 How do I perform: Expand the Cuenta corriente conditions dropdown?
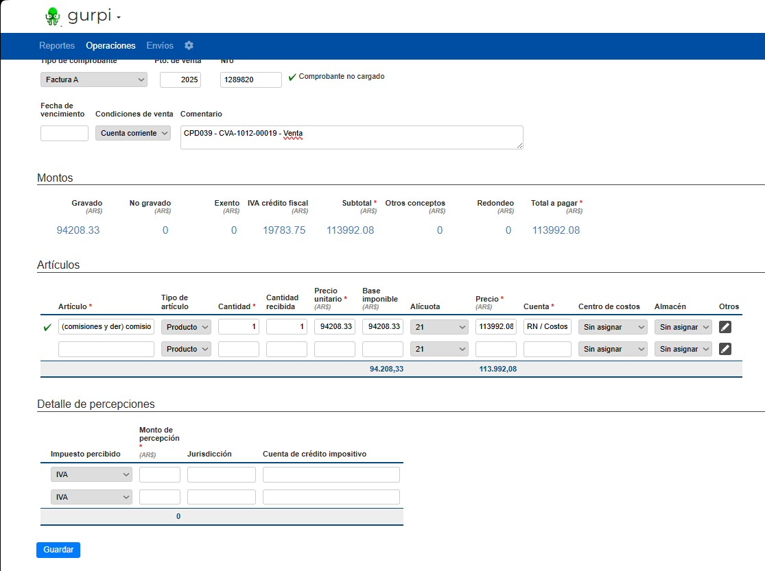tap(132, 133)
